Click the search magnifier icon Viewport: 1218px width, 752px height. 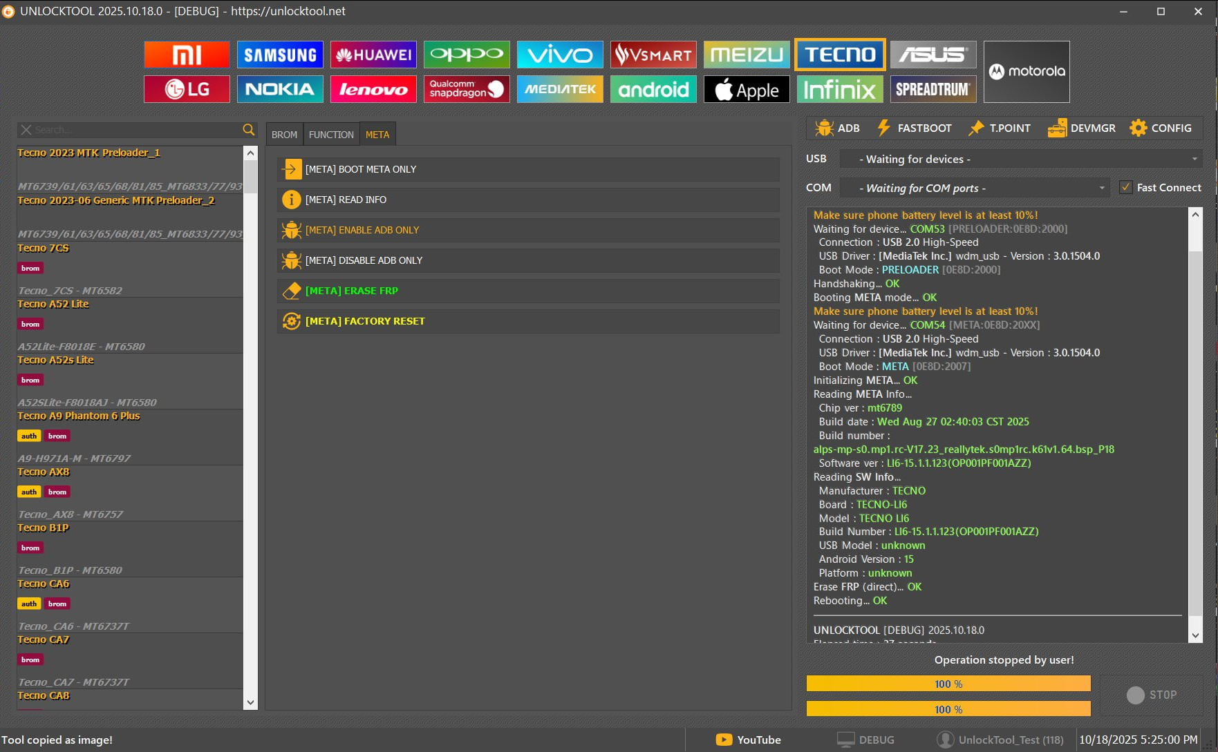(248, 129)
